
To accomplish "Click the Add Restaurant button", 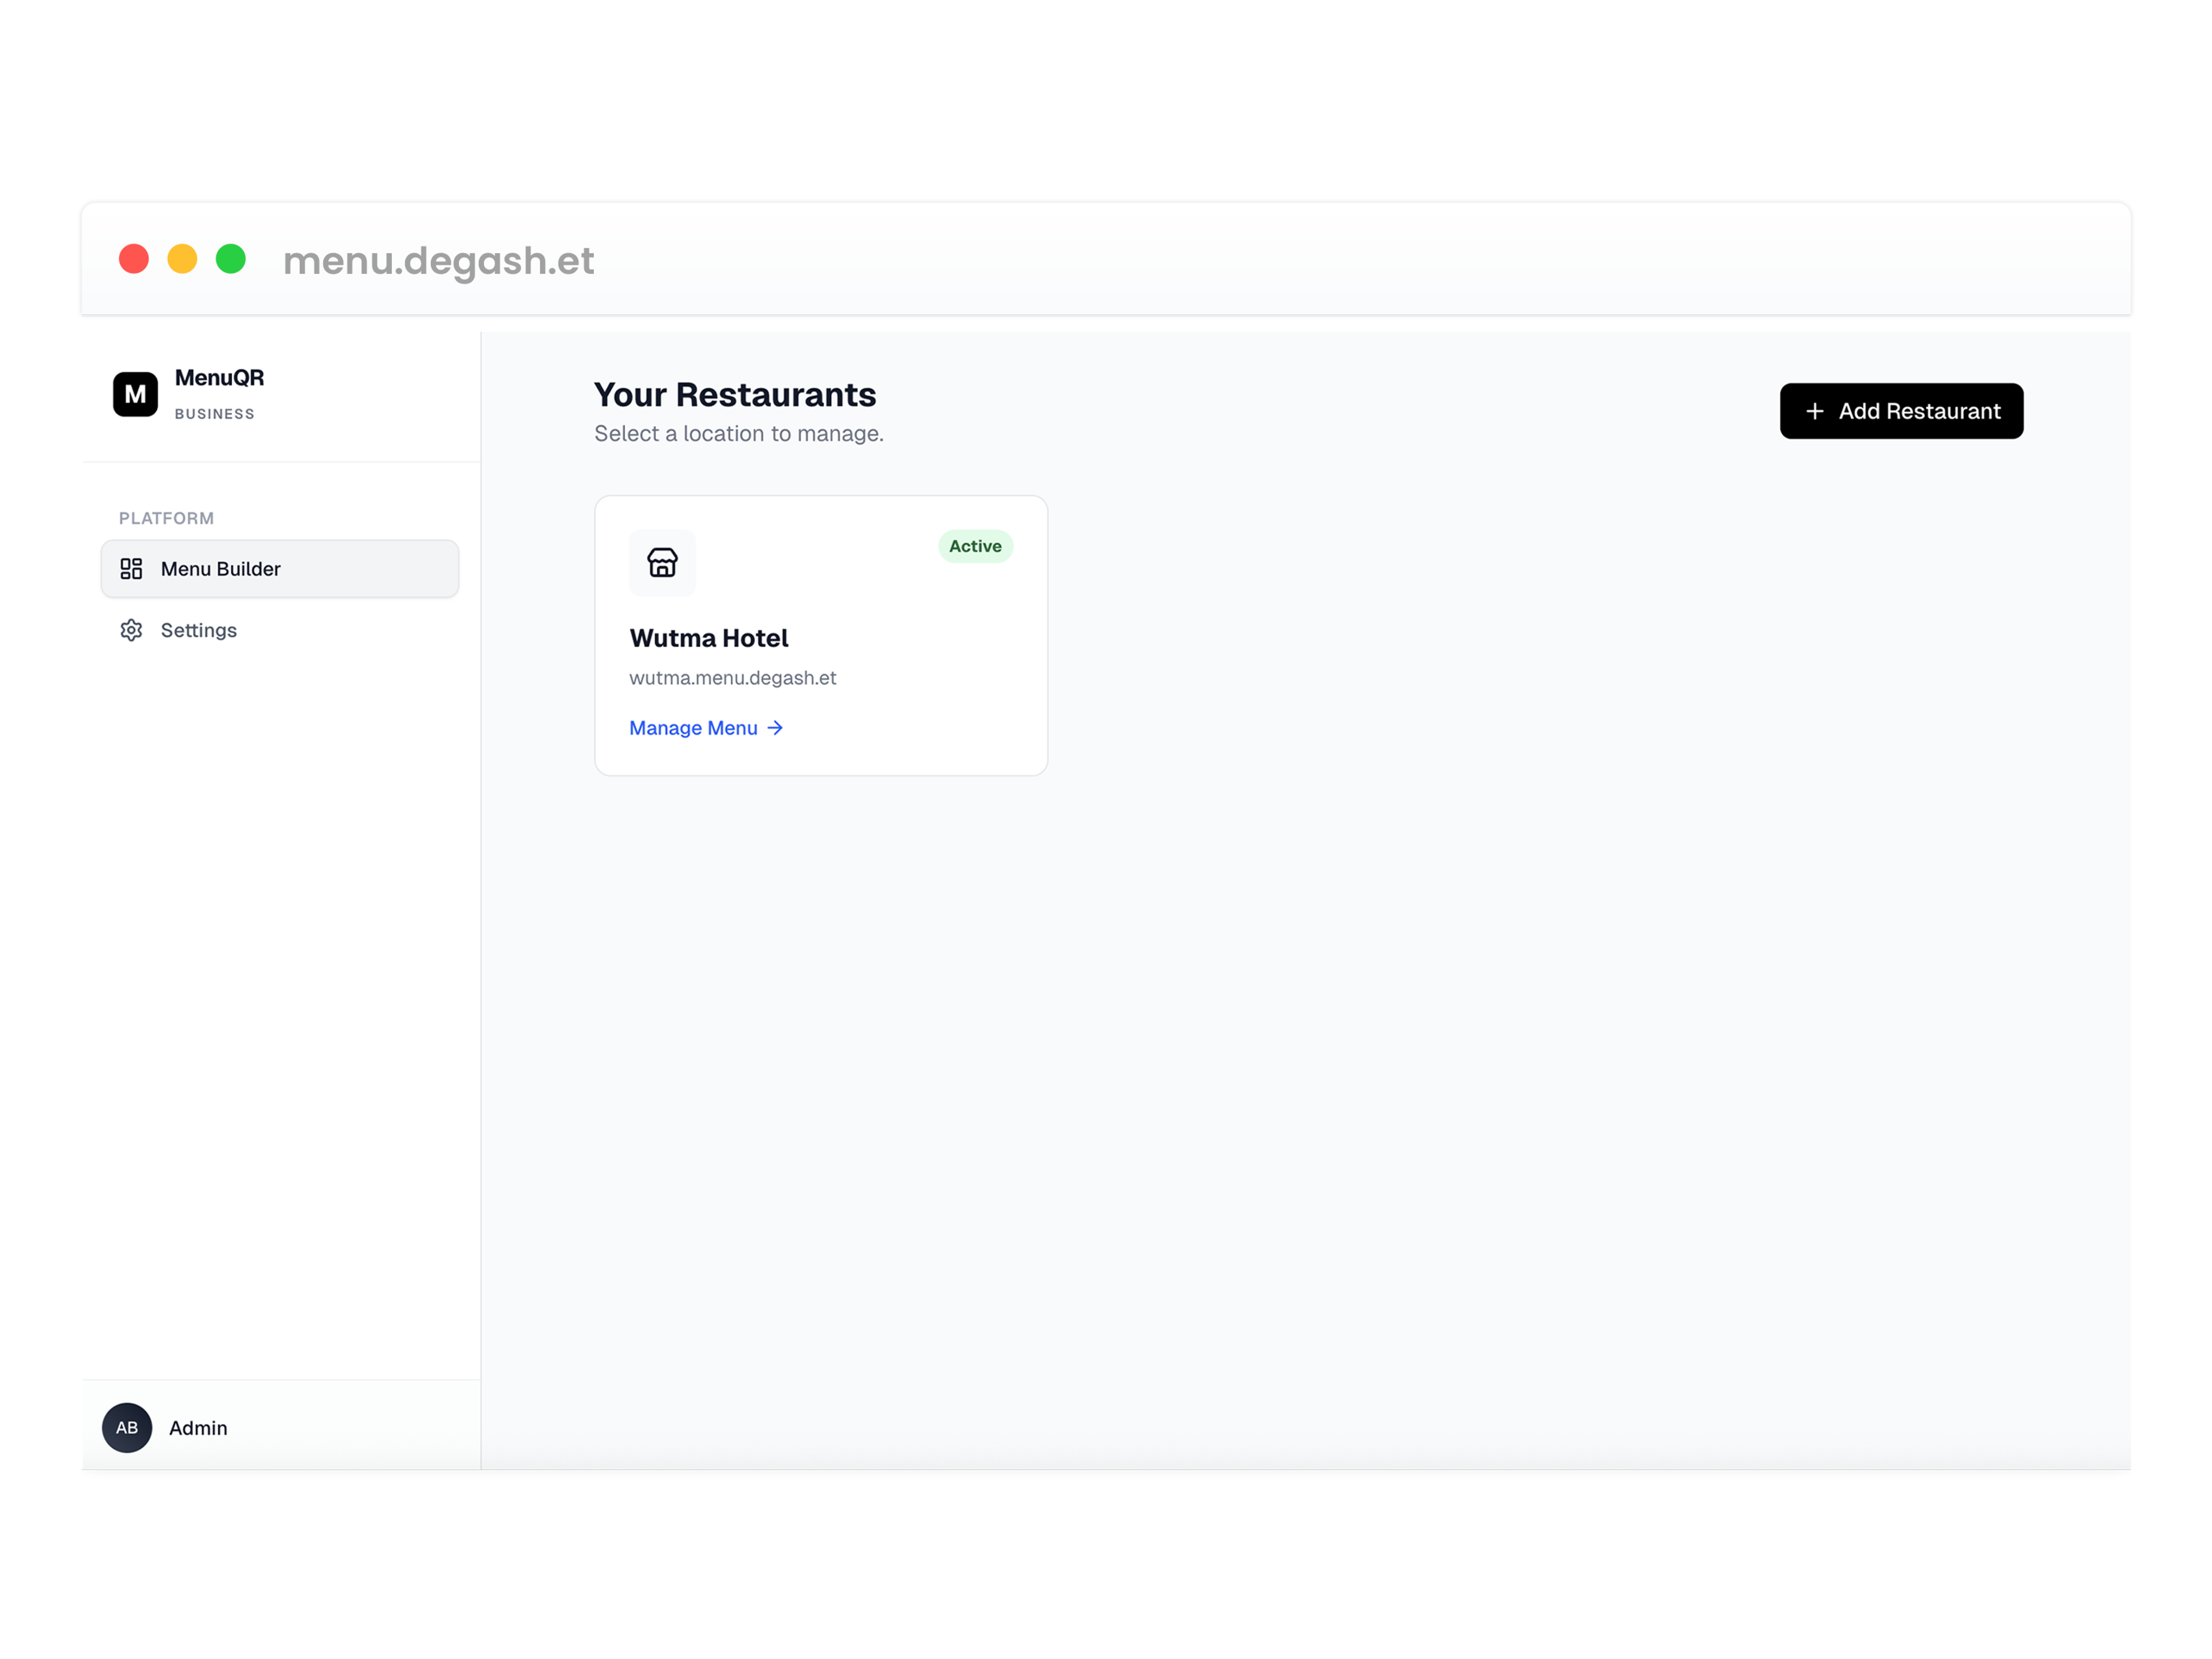I will tap(1901, 411).
